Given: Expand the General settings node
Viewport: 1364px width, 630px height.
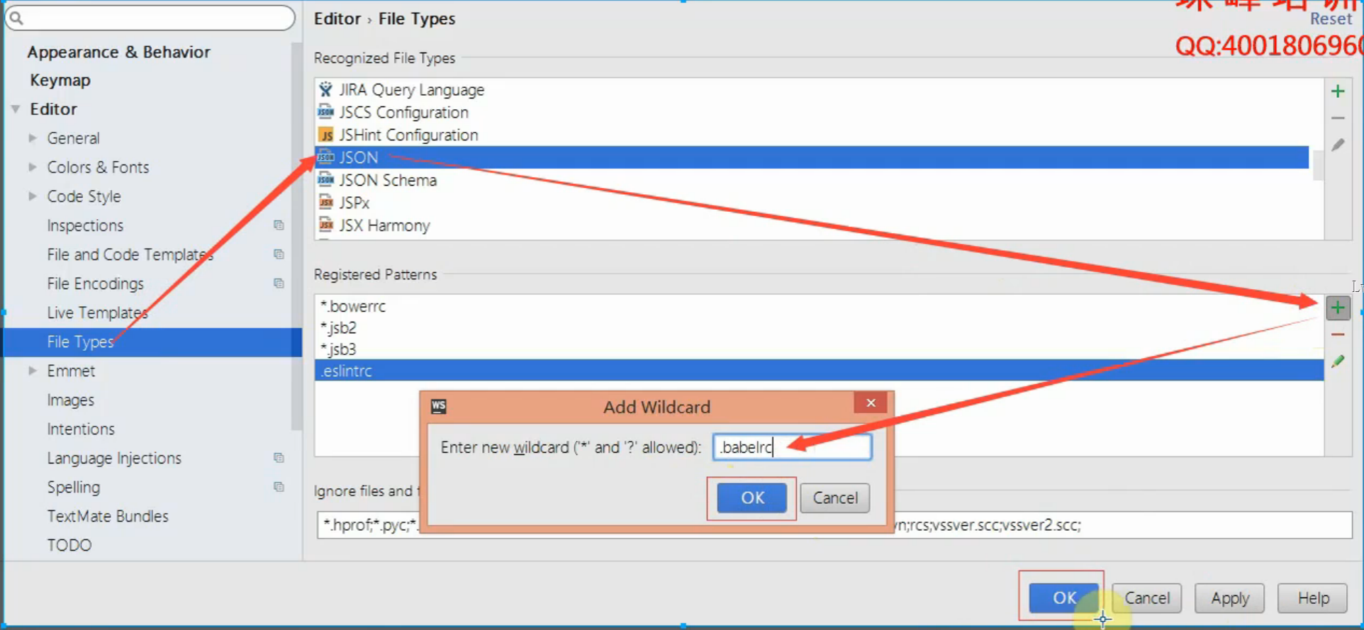Looking at the screenshot, I should [33, 138].
